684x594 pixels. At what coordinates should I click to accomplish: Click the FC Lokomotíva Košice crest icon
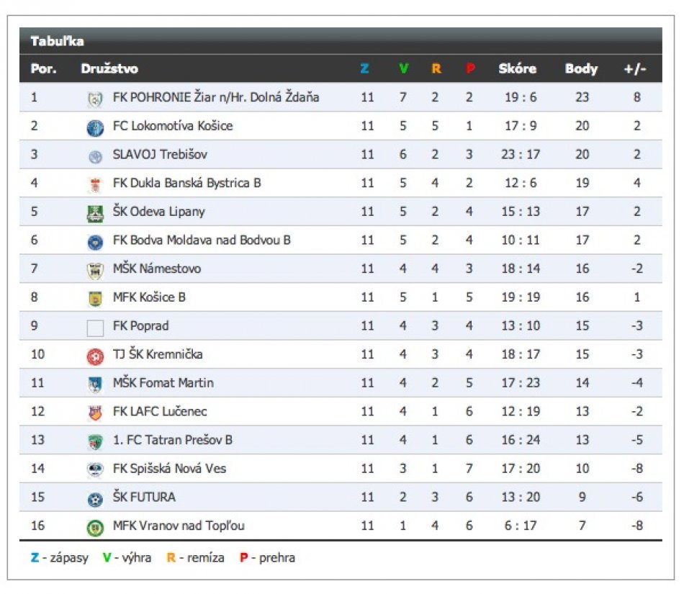(x=95, y=127)
